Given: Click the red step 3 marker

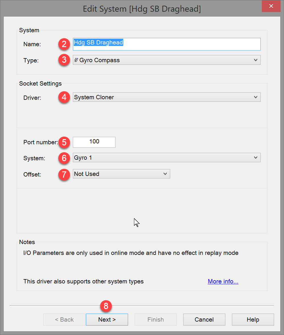Looking at the screenshot, I should coord(64,60).
